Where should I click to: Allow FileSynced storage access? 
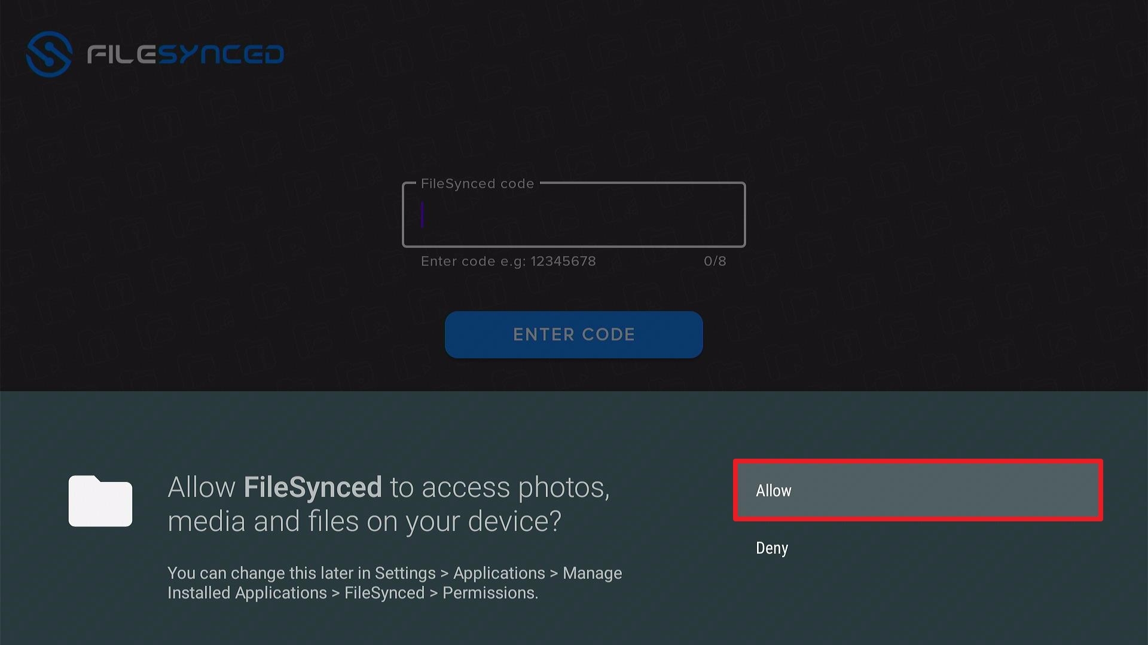click(x=918, y=490)
